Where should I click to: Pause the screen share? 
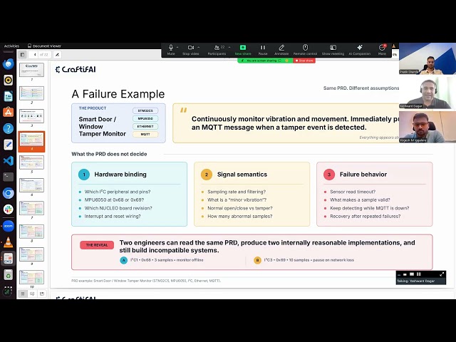(263, 49)
